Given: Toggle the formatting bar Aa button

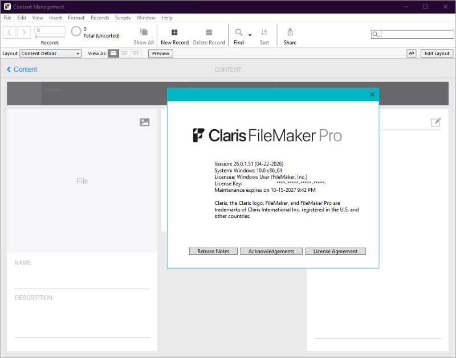Looking at the screenshot, I should tap(411, 54).
